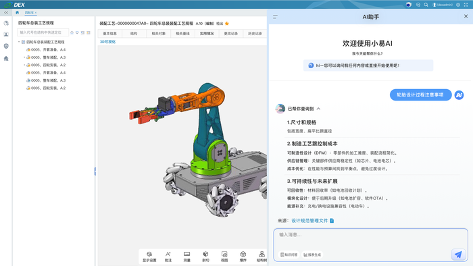
Task: Switch to the 实用情况 tab
Action: [207, 34]
